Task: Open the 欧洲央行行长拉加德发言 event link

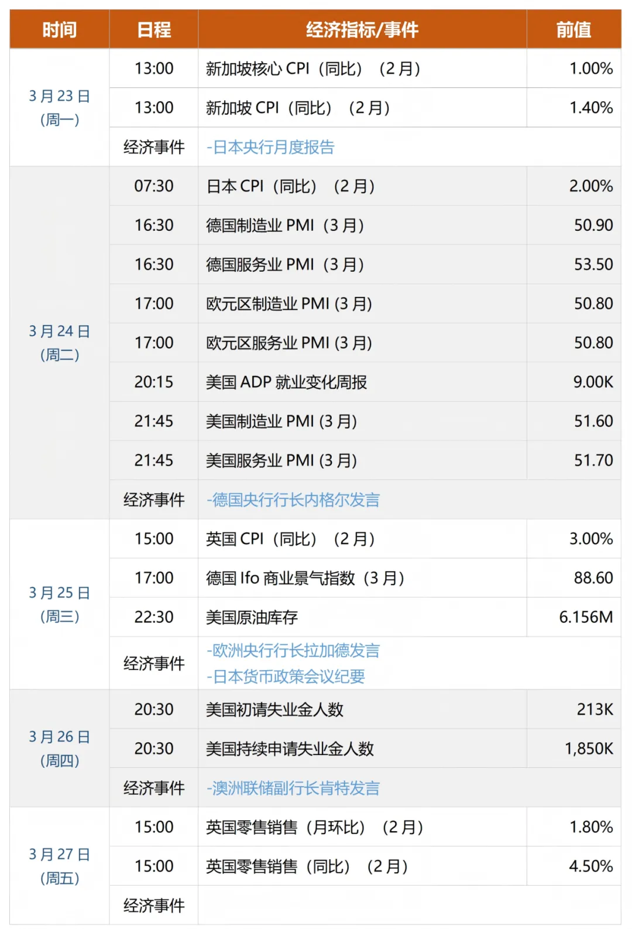Action: click(x=293, y=650)
